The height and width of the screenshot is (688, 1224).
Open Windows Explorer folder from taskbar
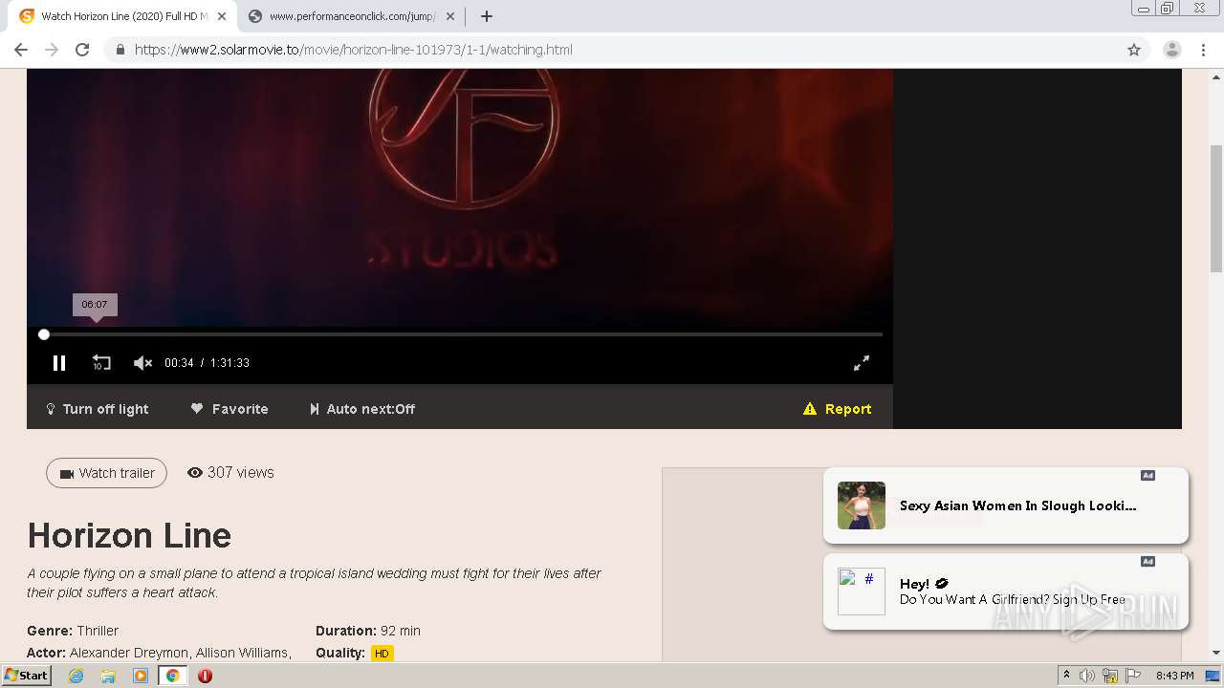coord(108,676)
